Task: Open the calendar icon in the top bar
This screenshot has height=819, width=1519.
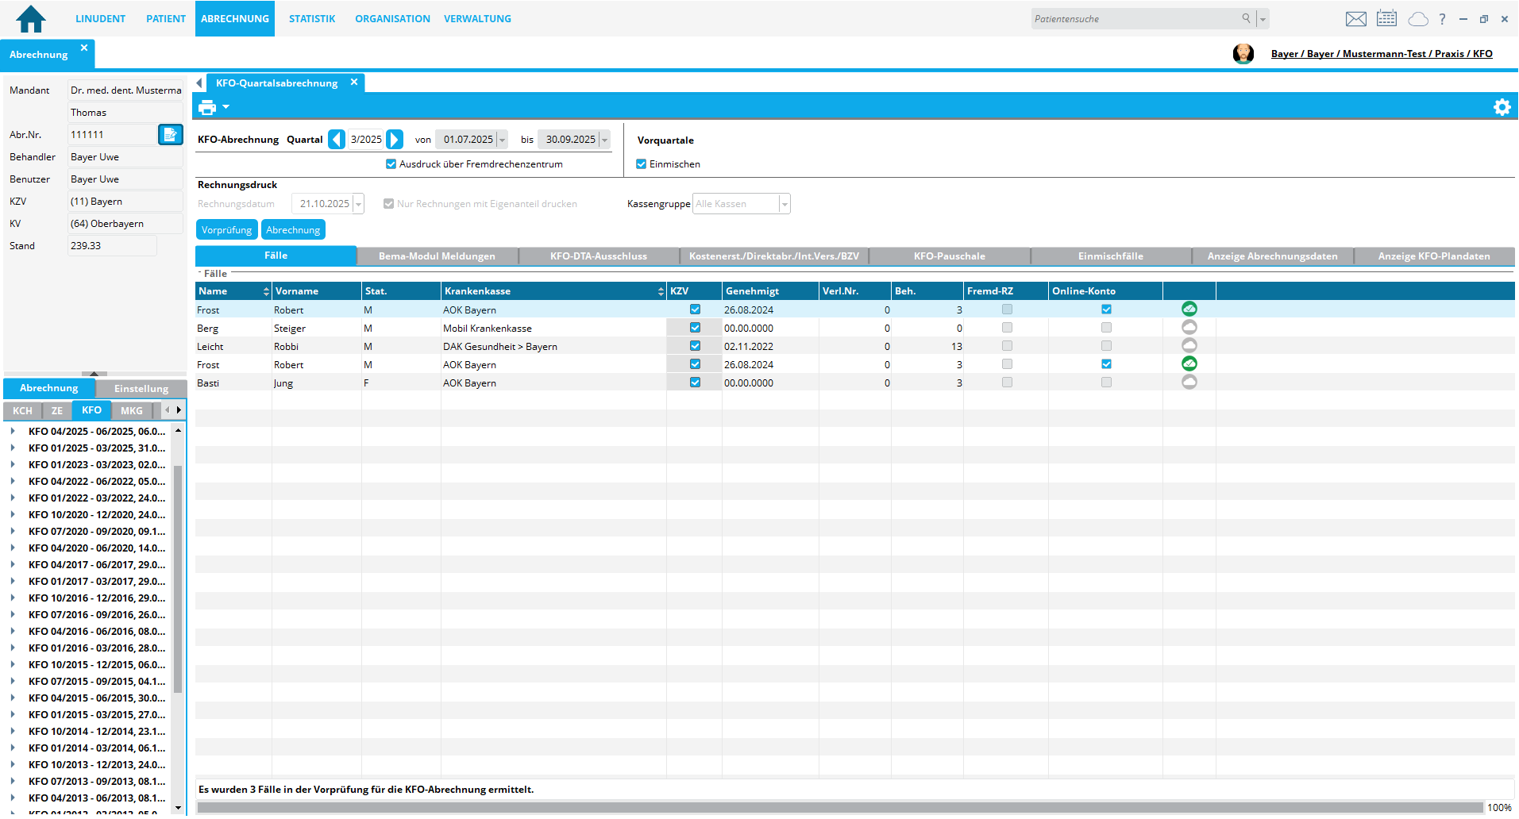Action: (x=1386, y=19)
